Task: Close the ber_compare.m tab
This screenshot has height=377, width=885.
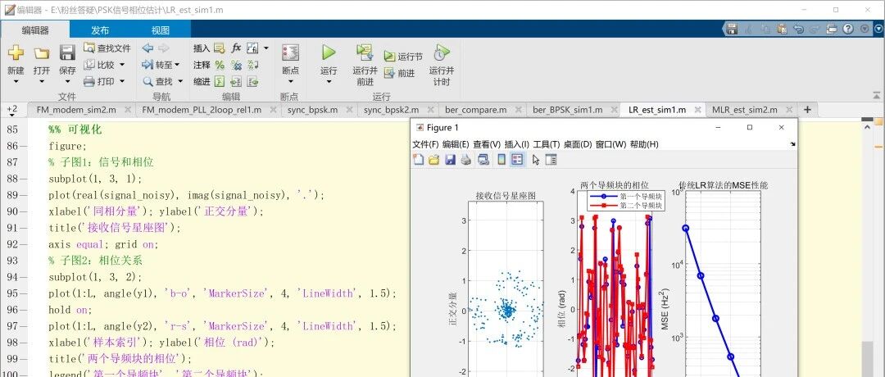Action: pyautogui.click(x=518, y=110)
